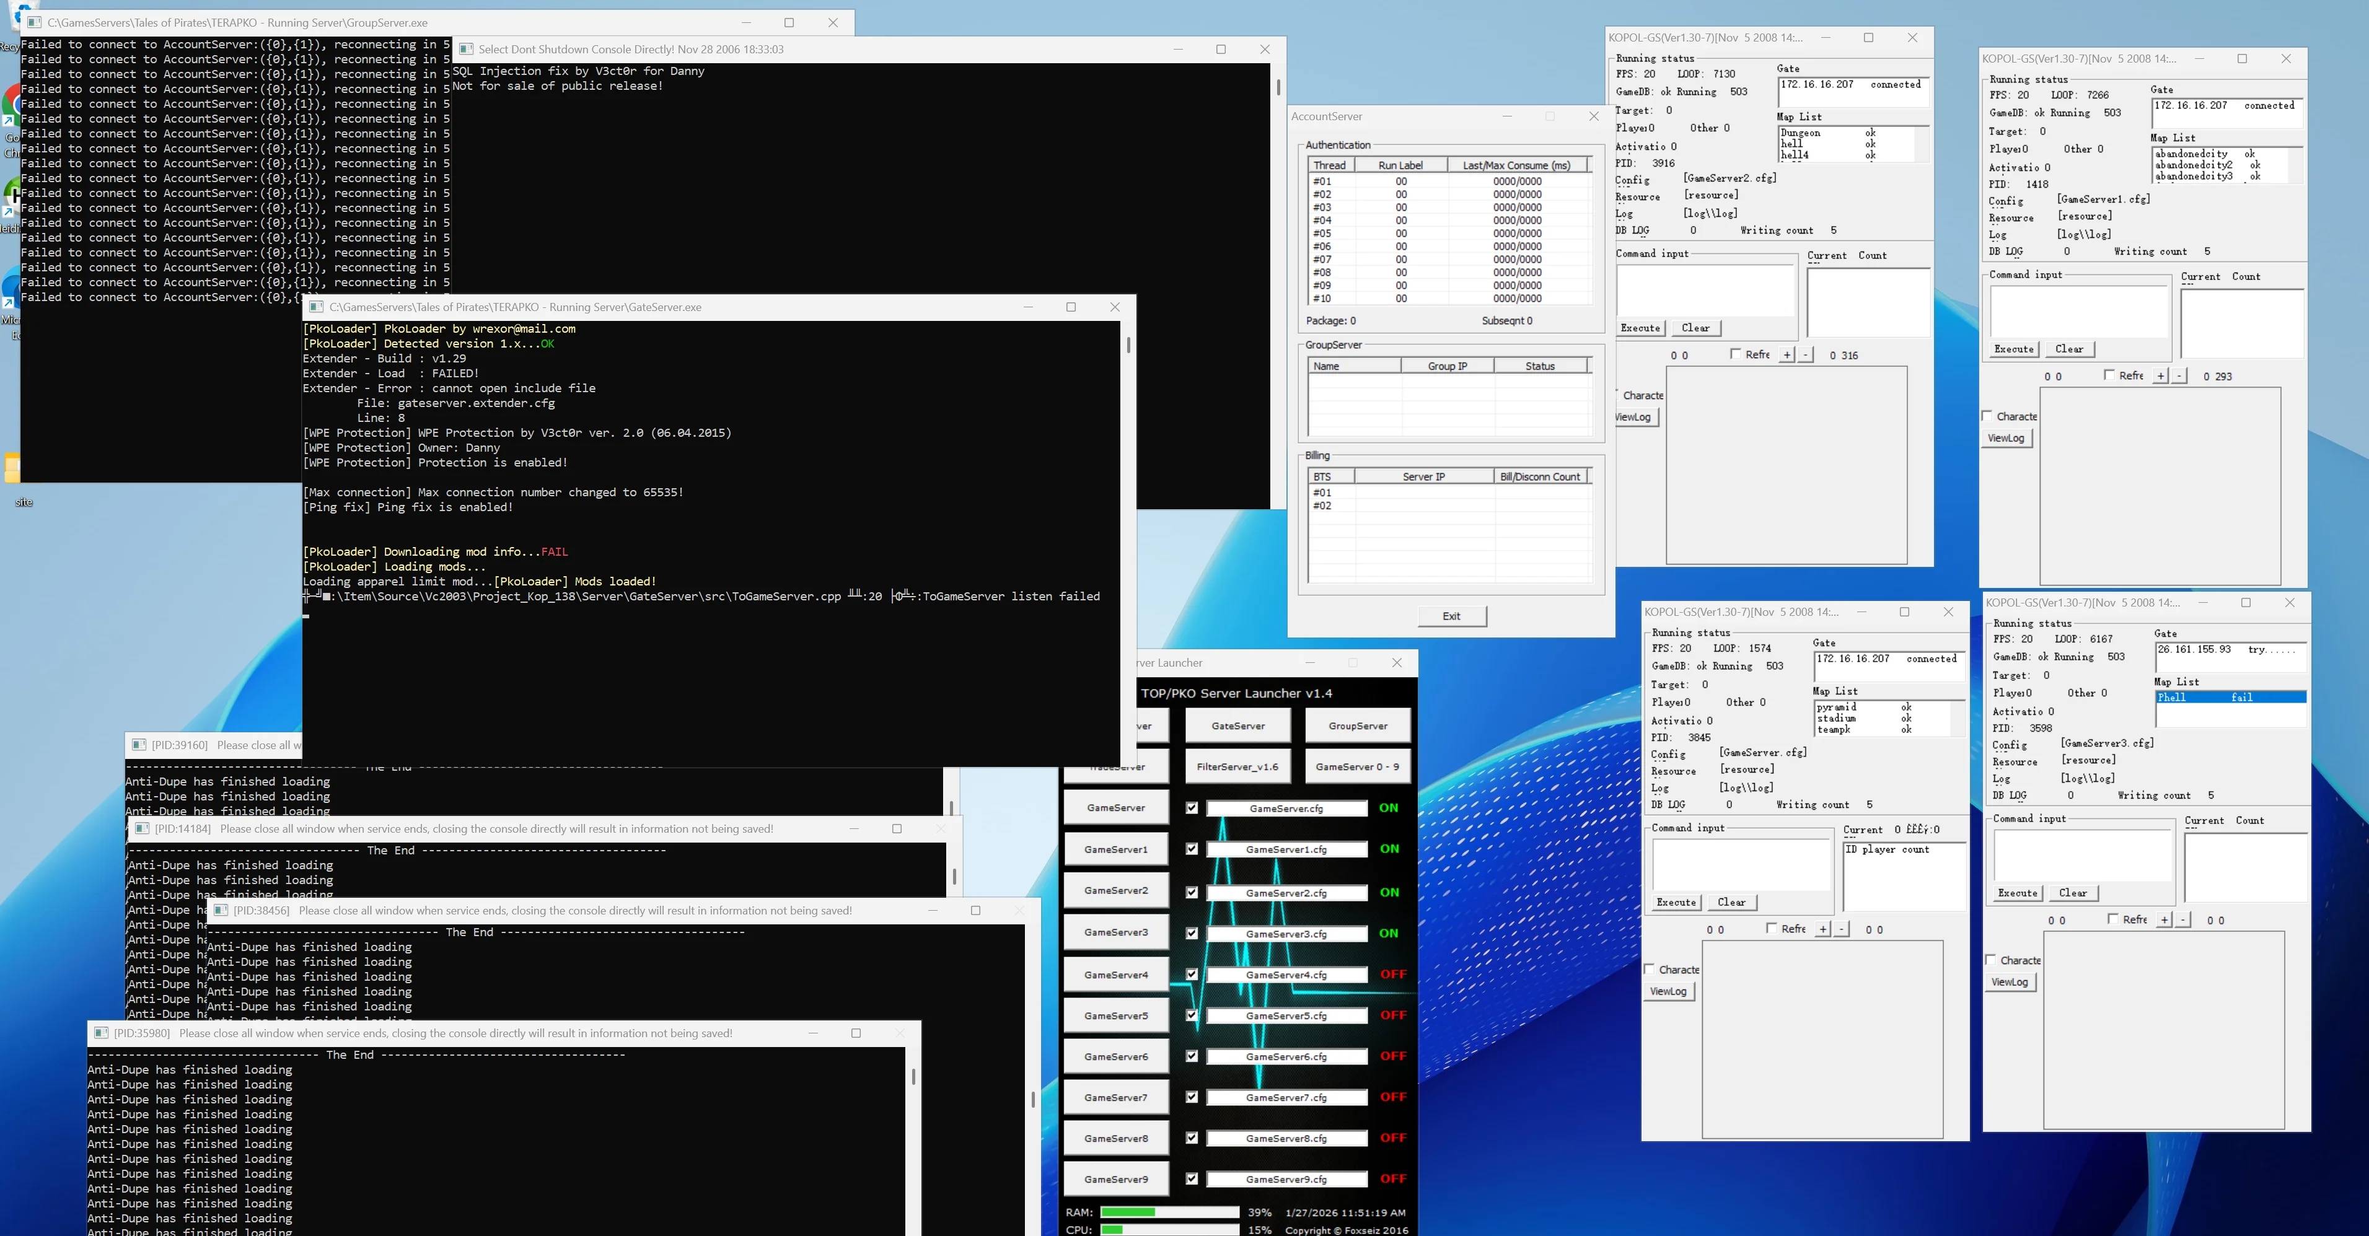This screenshot has height=1236, width=2369.
Task: Enable Characte checkbox in GameServer3 window
Action: tap(1991, 960)
